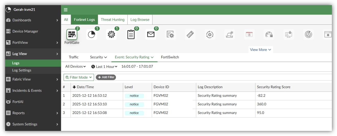Open the FortiAI menu item
The height and width of the screenshot is (136, 337).
tap(33, 102)
